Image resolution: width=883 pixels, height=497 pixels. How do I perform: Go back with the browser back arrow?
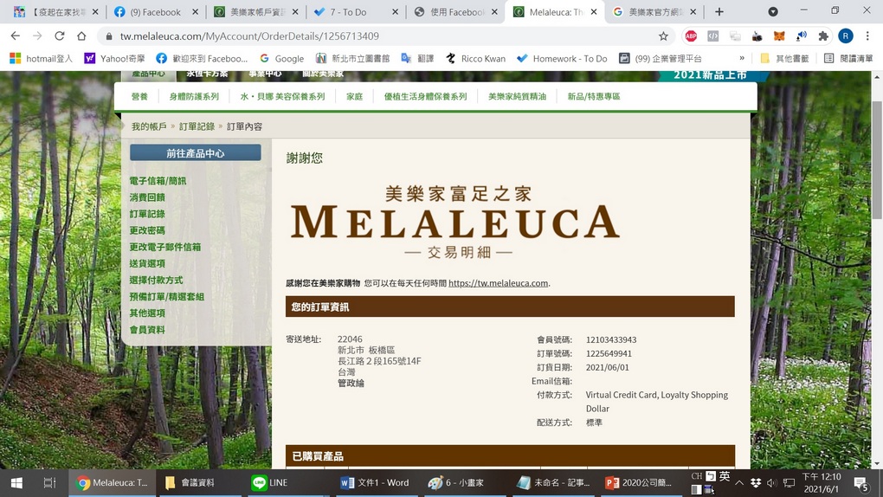pos(16,36)
